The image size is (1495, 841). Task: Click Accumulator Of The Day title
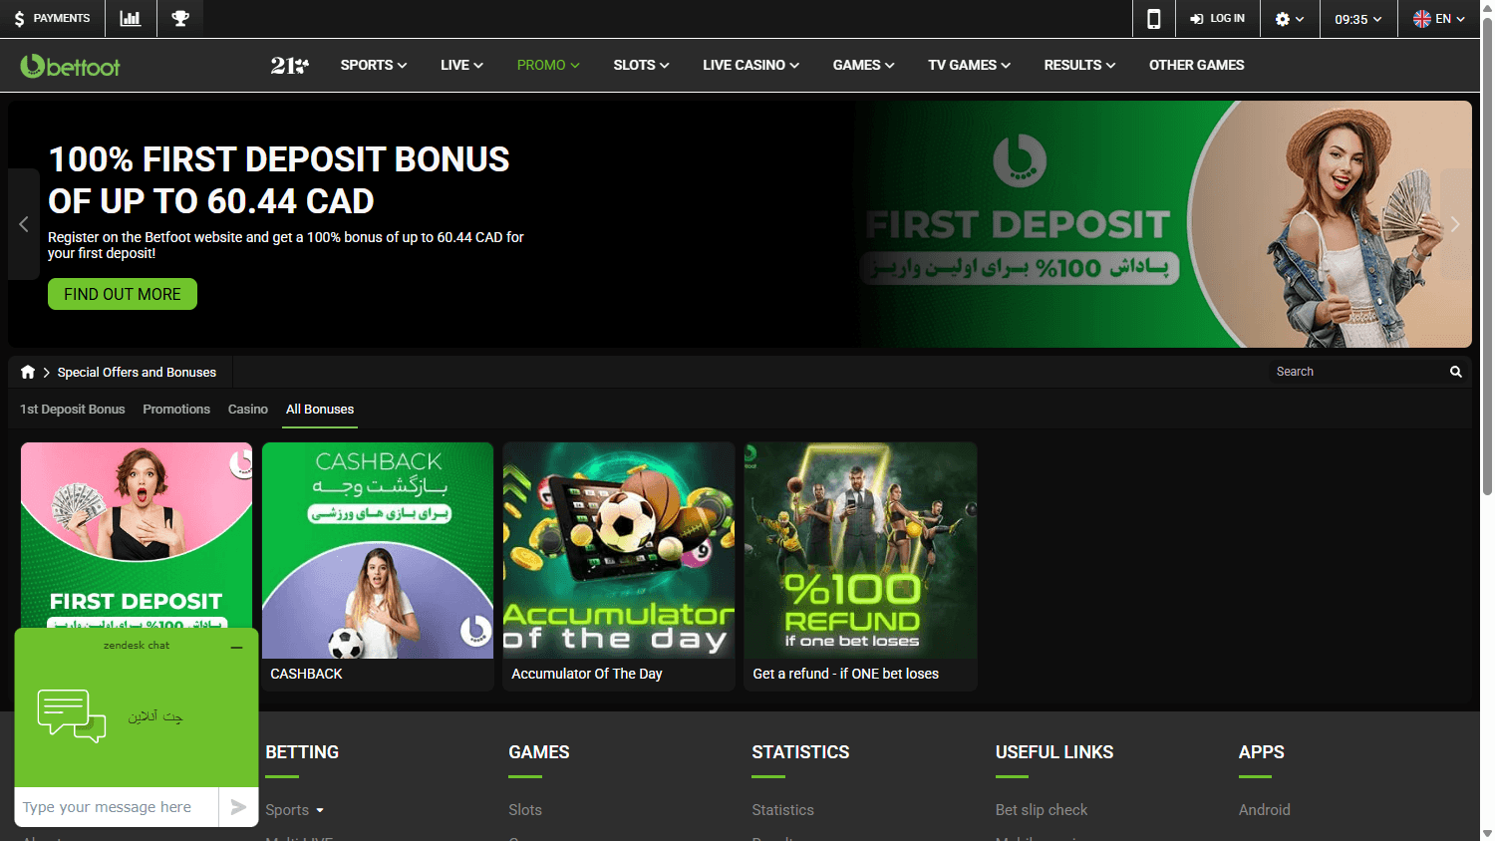(587, 674)
